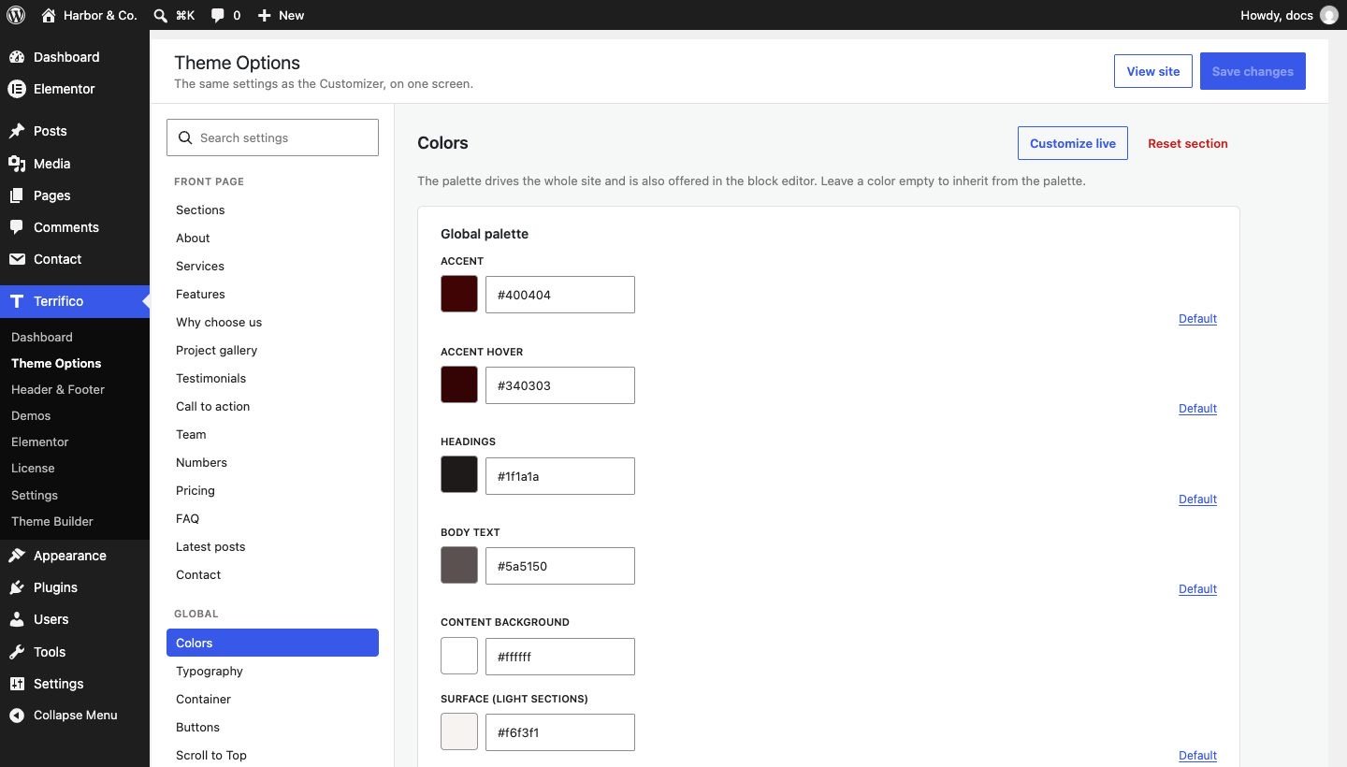Click the Pages sidebar icon

click(17, 195)
